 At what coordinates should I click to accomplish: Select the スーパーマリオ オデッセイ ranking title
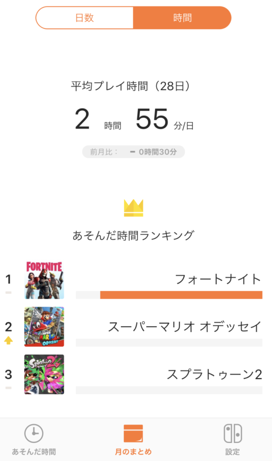point(185,326)
